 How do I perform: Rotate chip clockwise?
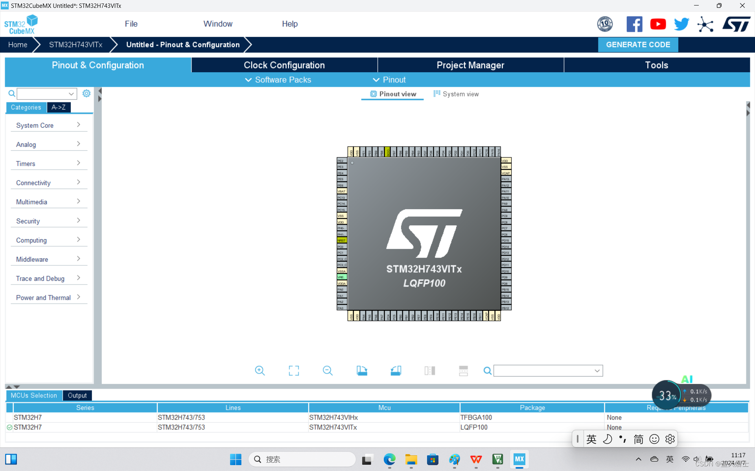pyautogui.click(x=362, y=371)
